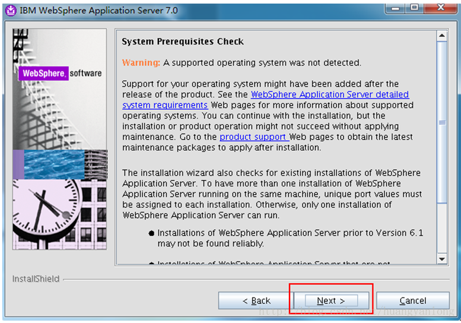
Task: Click the Next > button
Action: 331,300
